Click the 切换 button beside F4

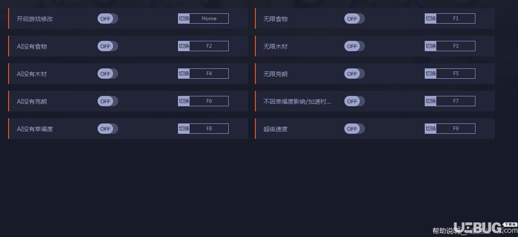184,74
